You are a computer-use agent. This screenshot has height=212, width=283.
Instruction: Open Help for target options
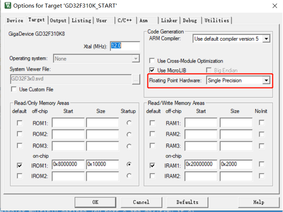[259, 202]
